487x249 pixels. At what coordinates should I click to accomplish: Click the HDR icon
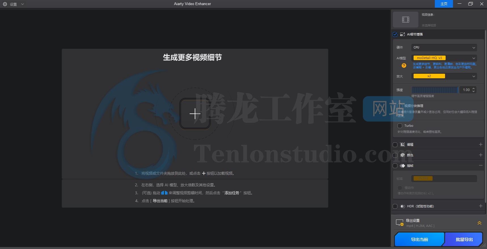tap(403, 206)
